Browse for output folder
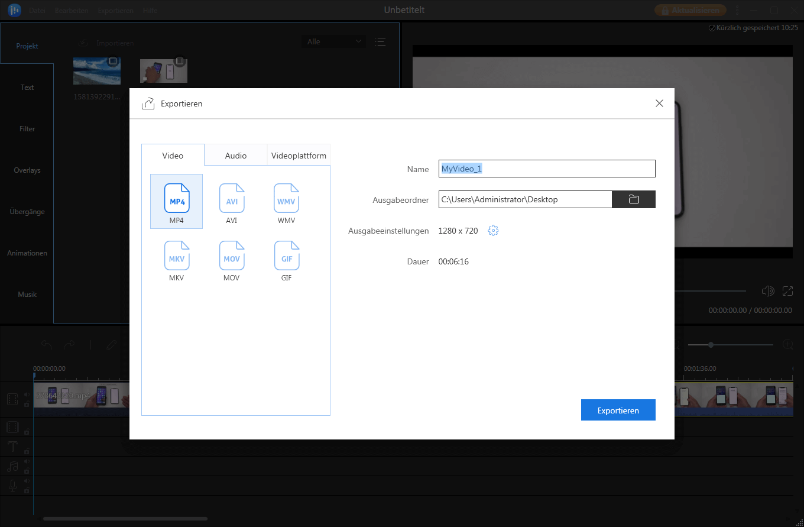The height and width of the screenshot is (527, 804). coord(634,199)
